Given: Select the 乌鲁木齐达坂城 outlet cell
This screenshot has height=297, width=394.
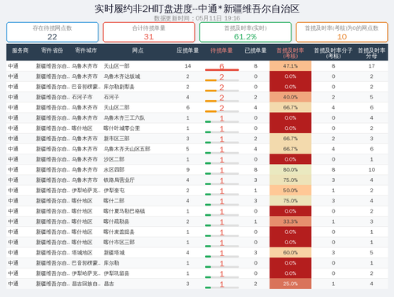Looking at the screenshot, I should coord(121,76).
